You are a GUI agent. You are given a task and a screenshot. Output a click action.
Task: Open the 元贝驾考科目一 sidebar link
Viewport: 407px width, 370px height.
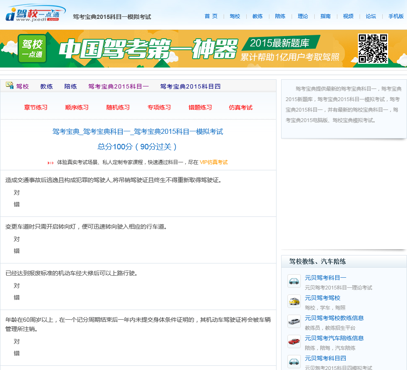tap(326, 278)
